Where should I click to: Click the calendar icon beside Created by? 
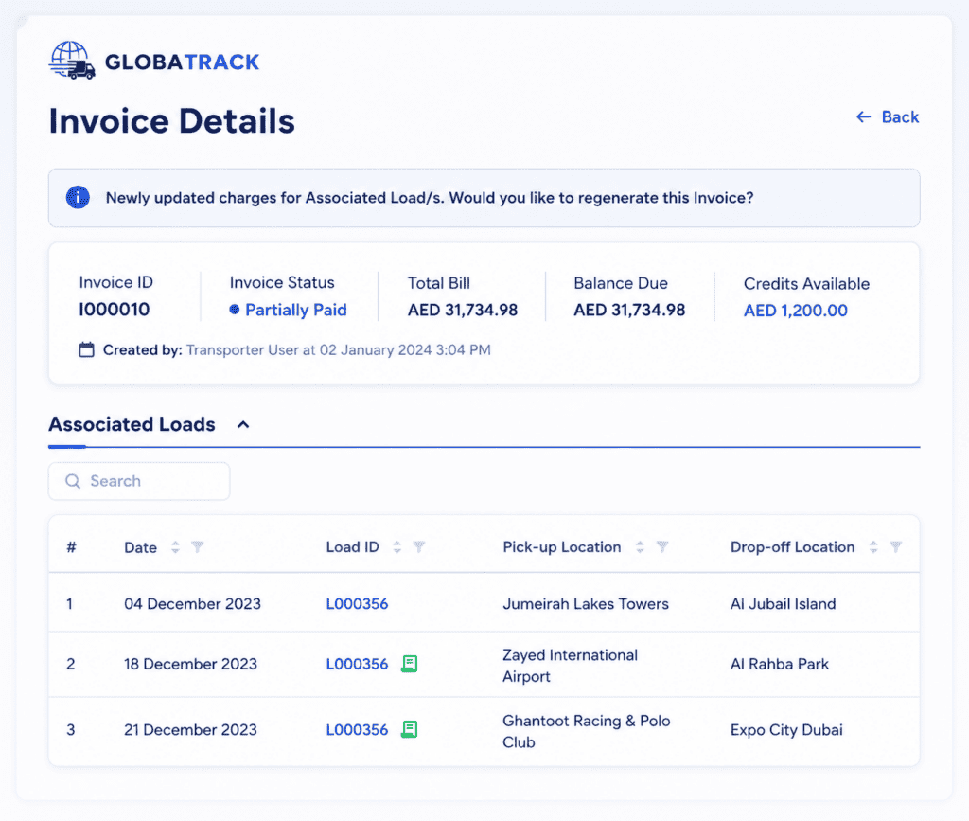86,350
